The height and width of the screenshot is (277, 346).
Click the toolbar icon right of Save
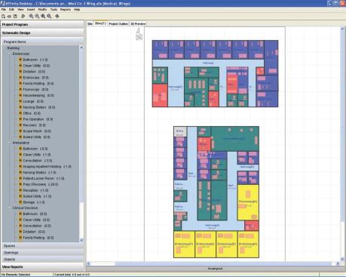coord(23,16)
